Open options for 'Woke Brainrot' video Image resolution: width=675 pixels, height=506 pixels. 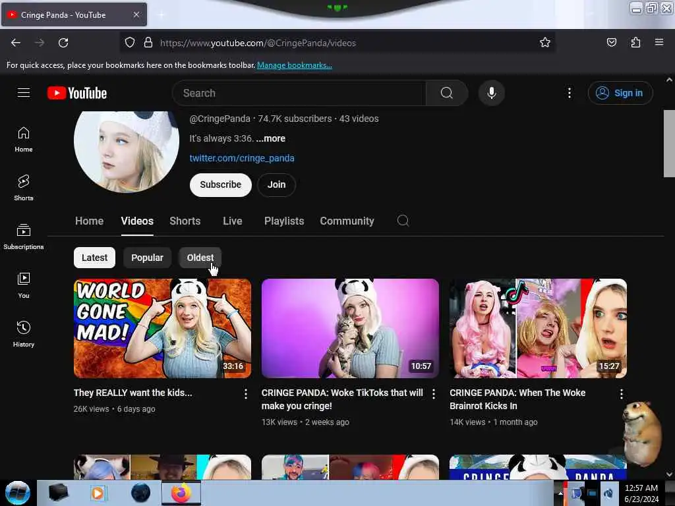621,394
